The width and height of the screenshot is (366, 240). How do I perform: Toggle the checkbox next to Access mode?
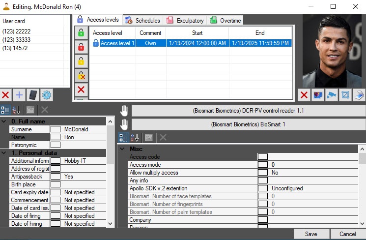click(263, 165)
